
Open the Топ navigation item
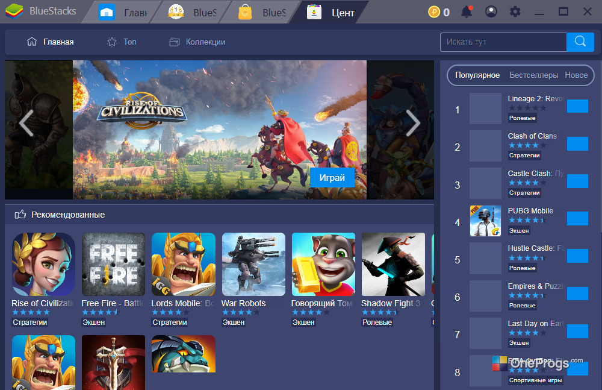pos(122,42)
